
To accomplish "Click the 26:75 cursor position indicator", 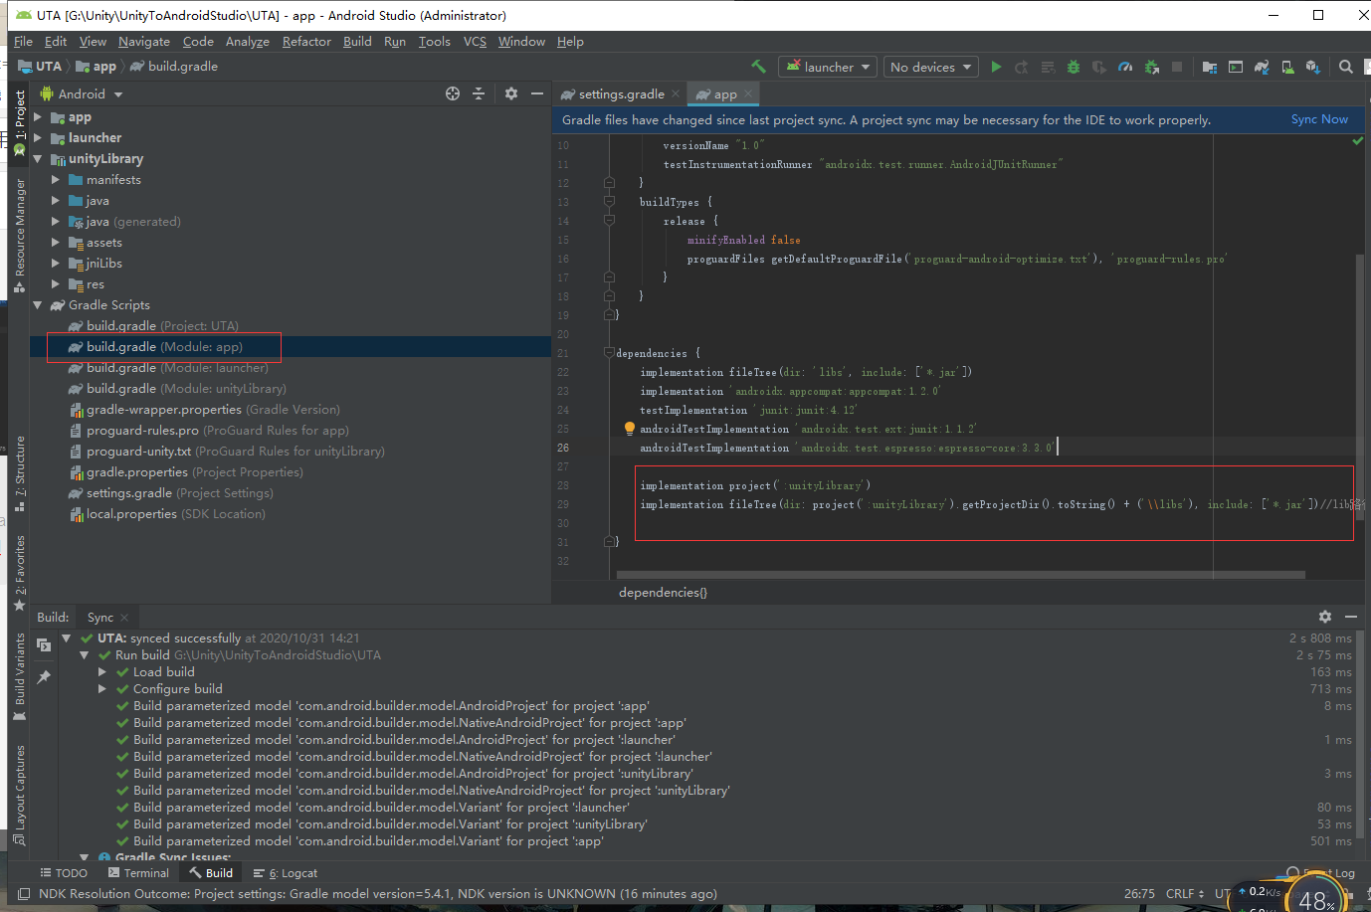I will click(x=1139, y=894).
